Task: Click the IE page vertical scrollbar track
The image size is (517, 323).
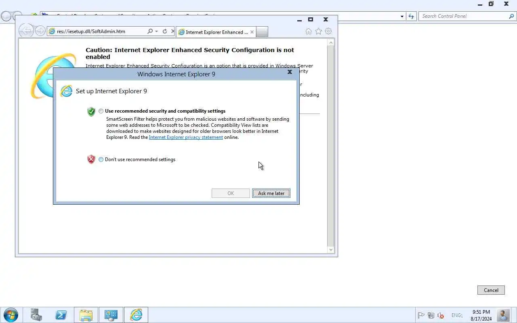Action: pyautogui.click(x=331, y=145)
